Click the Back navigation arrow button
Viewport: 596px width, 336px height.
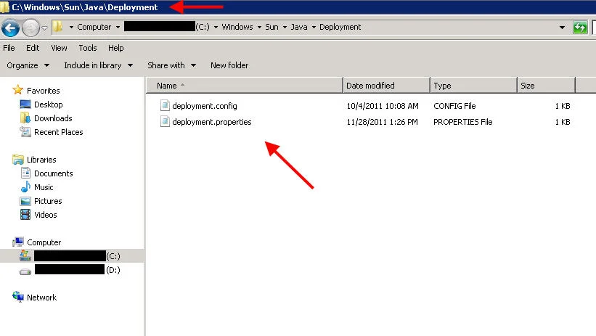pos(10,28)
